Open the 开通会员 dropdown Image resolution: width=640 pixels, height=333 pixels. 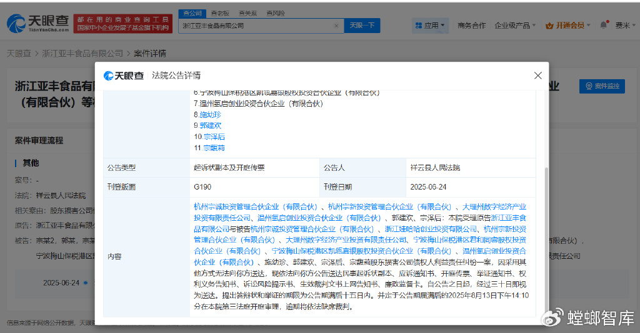tap(568, 26)
